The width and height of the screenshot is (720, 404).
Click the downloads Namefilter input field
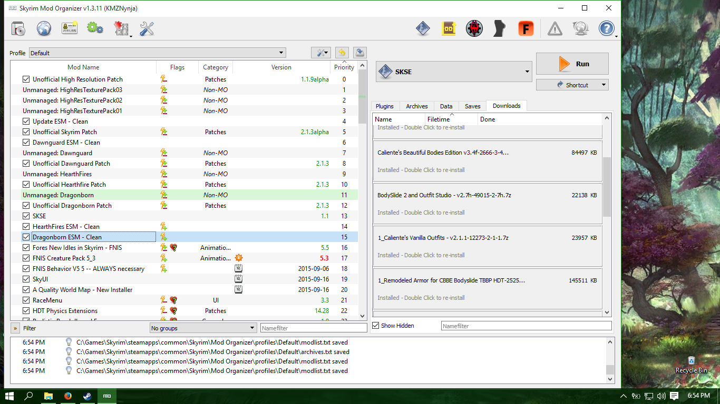(526, 326)
